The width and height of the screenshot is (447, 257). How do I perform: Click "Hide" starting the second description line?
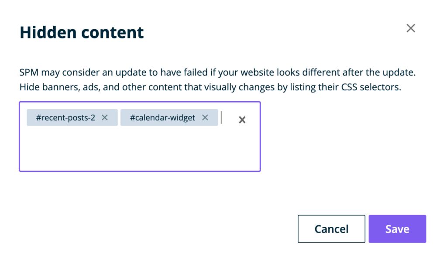[x=28, y=87]
